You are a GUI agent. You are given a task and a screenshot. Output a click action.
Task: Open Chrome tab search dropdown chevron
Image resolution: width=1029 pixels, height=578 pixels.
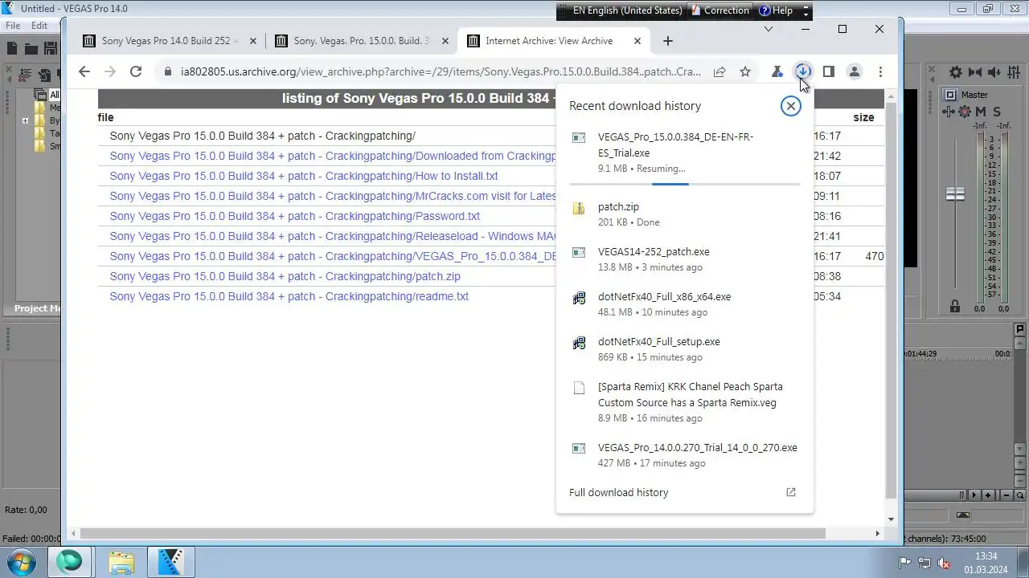tap(769, 29)
